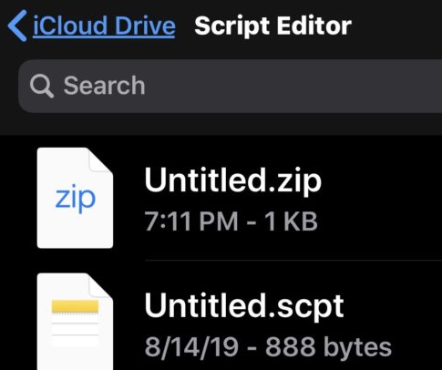Open the script document file icon
This screenshot has width=442, height=370.
point(75,322)
